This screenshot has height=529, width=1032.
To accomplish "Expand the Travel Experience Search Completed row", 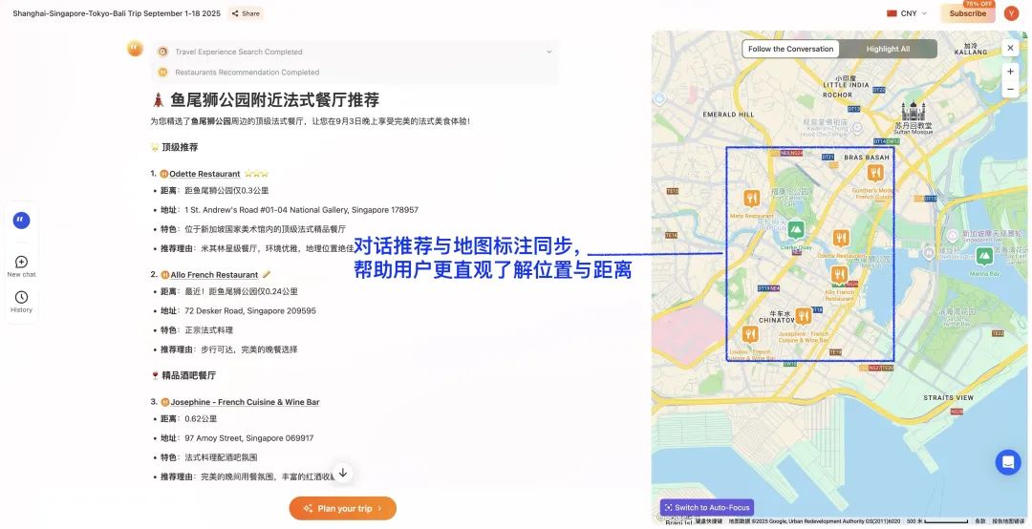I will (x=355, y=52).
